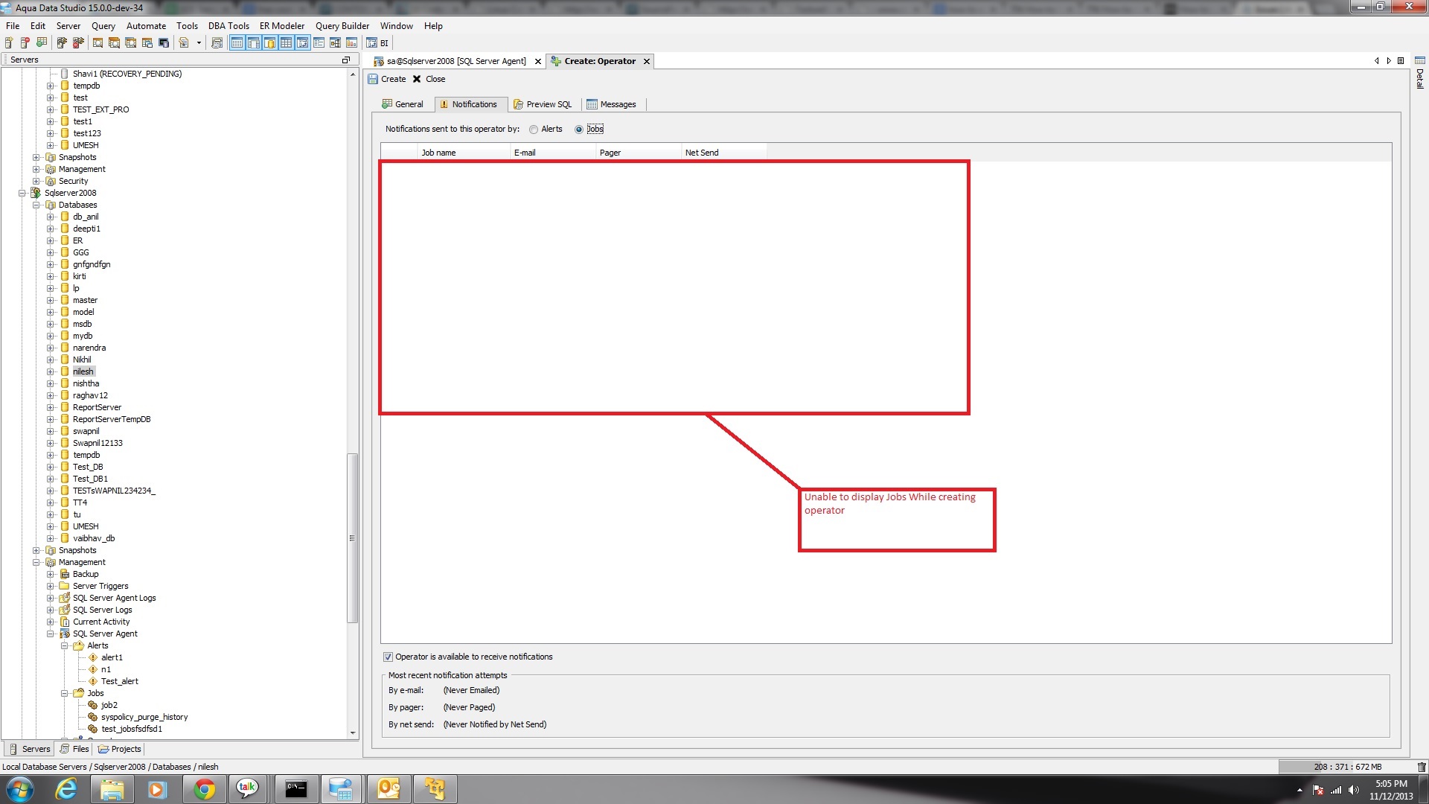The width and height of the screenshot is (1429, 804).
Task: Click the BI toolbar icon
Action: pyautogui.click(x=377, y=43)
